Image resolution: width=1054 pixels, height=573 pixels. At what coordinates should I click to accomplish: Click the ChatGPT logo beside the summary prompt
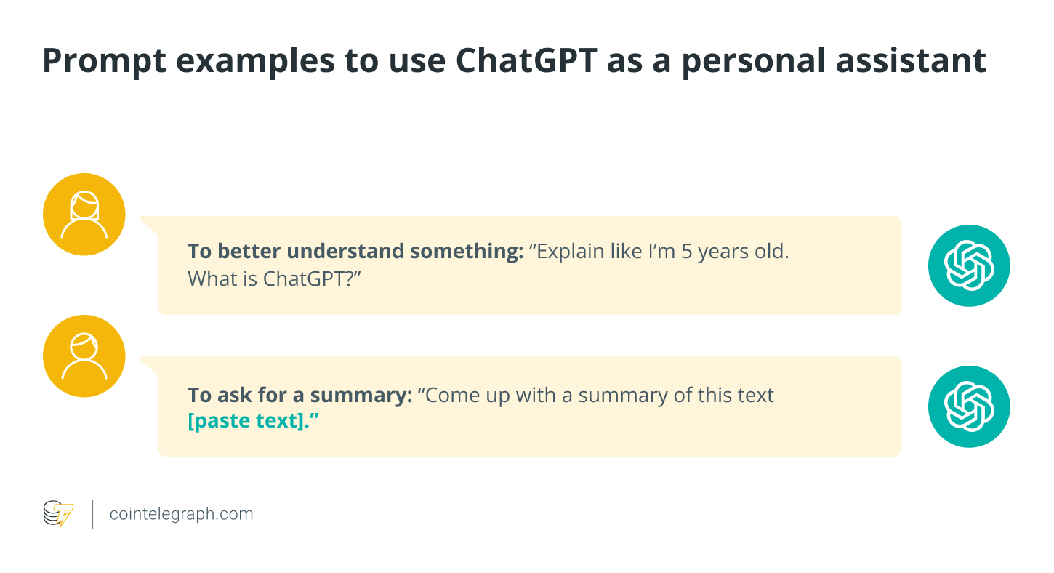tap(969, 406)
